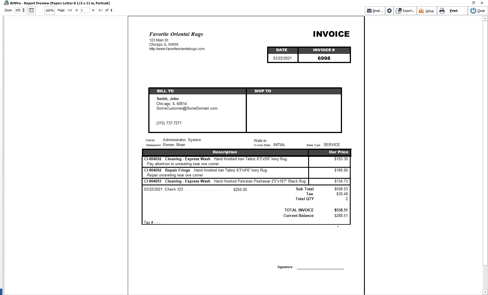Click the $180.00 price
The width and height of the screenshot is (488, 295).
pyautogui.click(x=341, y=170)
